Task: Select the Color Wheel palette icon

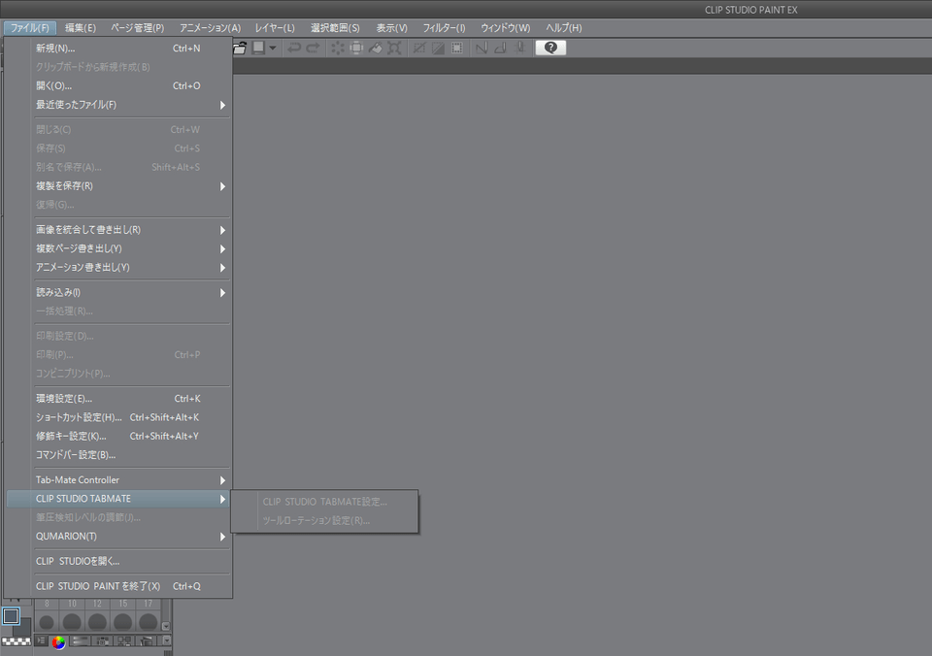Action: [59, 640]
